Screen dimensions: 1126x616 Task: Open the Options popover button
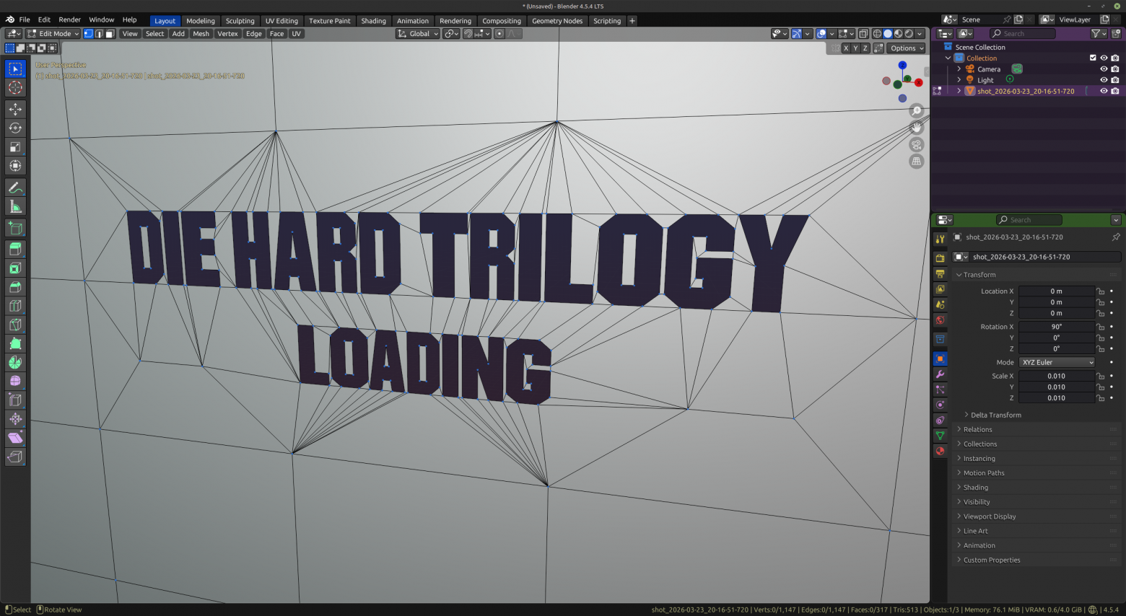(x=906, y=48)
